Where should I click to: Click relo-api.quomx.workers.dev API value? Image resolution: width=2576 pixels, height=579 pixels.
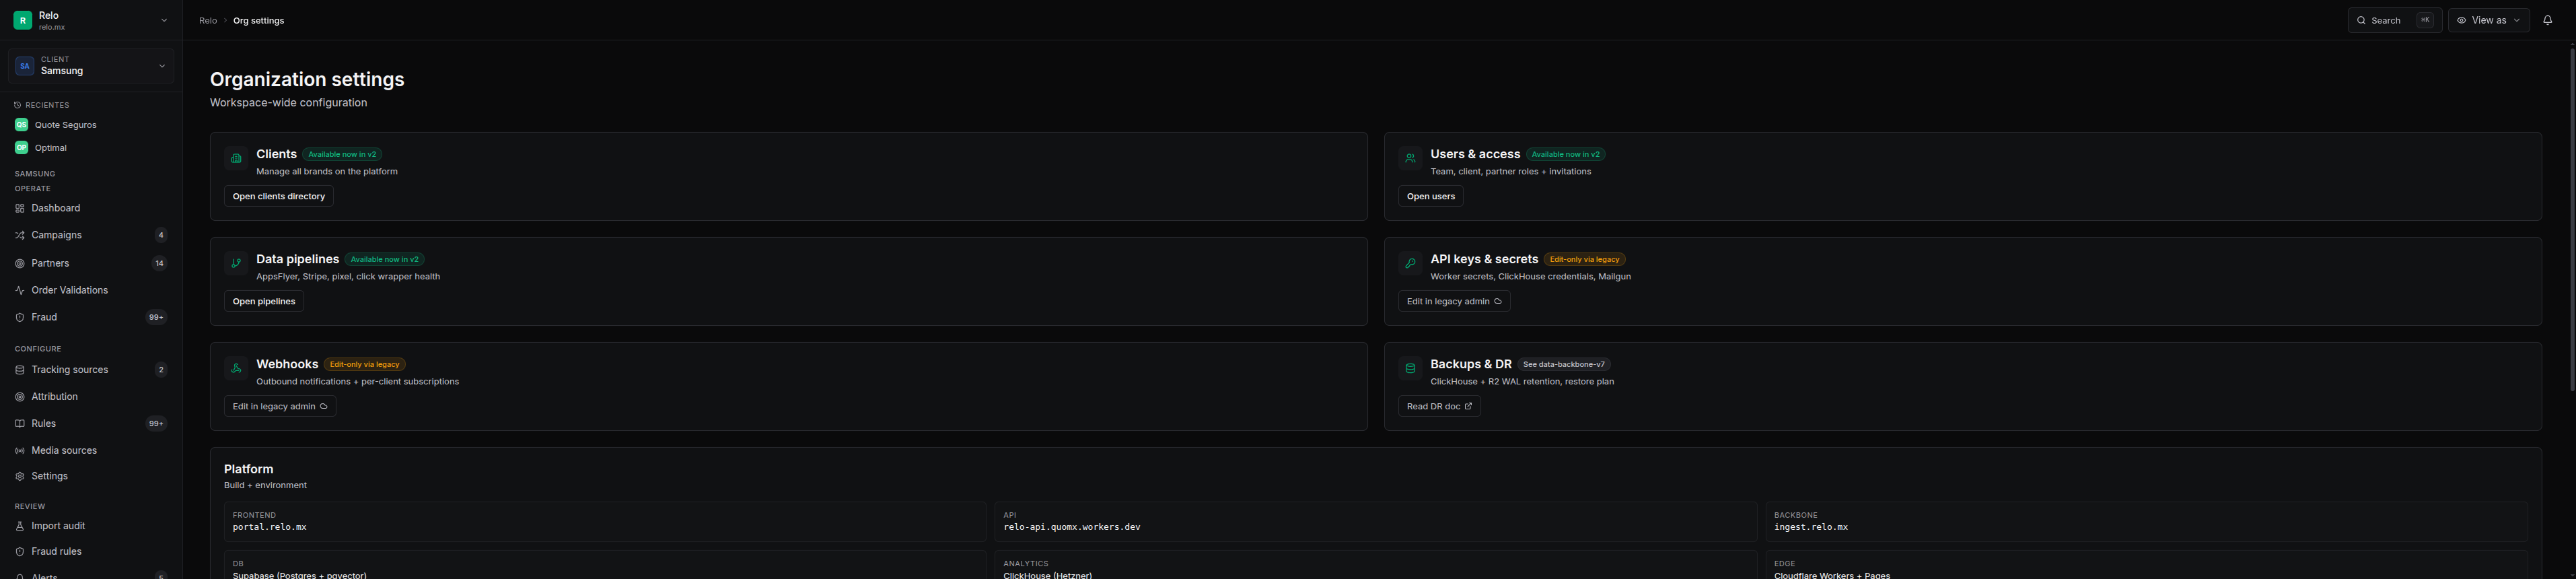pyautogui.click(x=1072, y=527)
